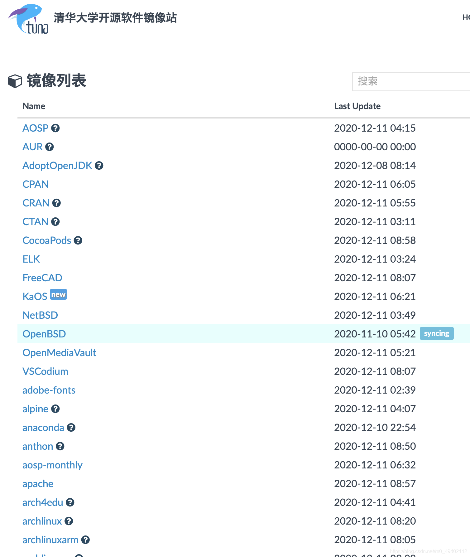Open the arch4edu mirror link

coord(43,502)
